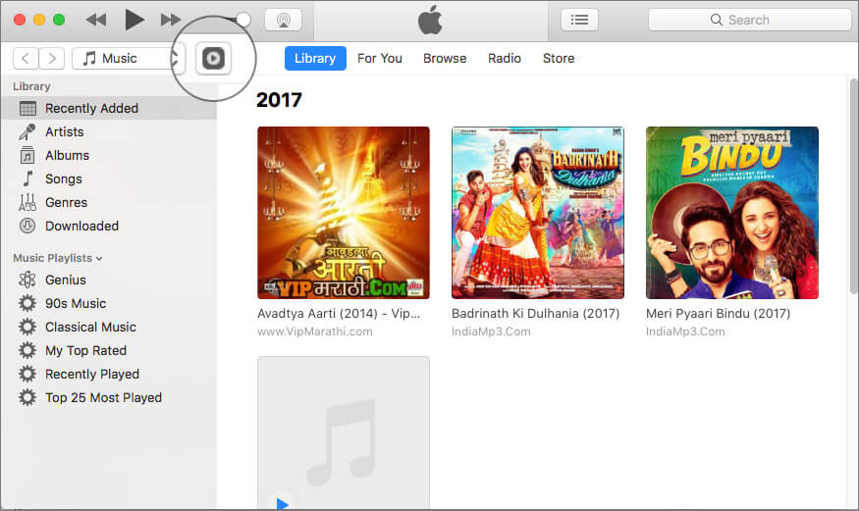Screen dimensions: 859x511
Task: Switch to the Library tab
Action: 315,59
